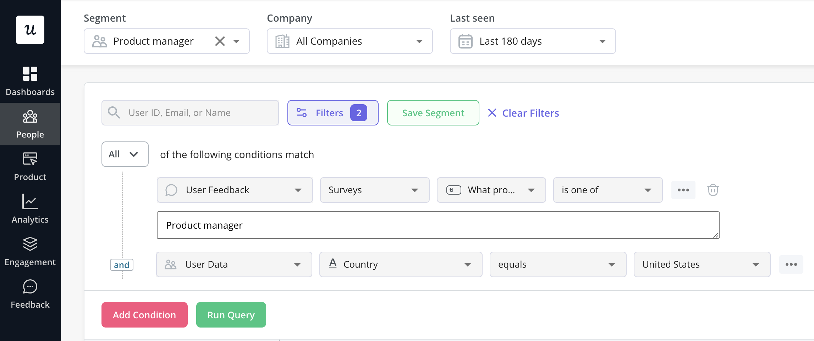Image resolution: width=814 pixels, height=341 pixels.
Task: Select Feedback from the sidebar
Action: 30,294
